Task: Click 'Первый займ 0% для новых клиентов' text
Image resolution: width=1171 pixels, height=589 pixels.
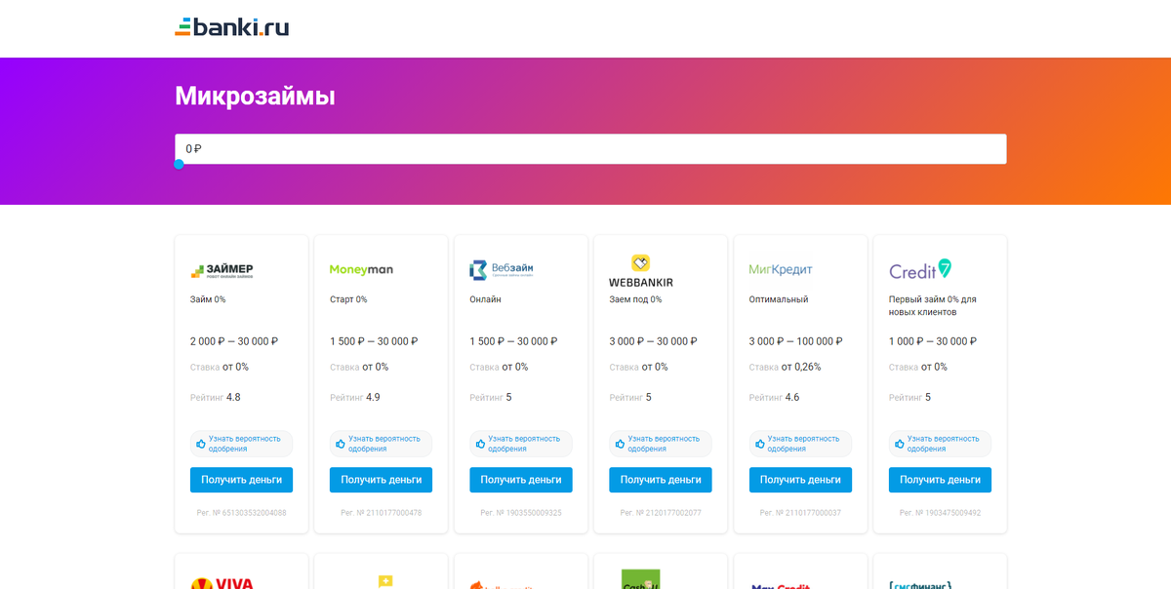Action: point(933,306)
